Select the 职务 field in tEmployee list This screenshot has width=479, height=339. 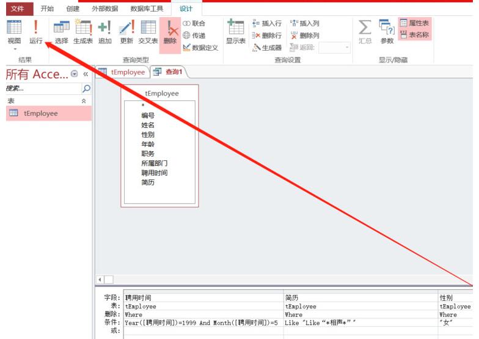coord(148,154)
